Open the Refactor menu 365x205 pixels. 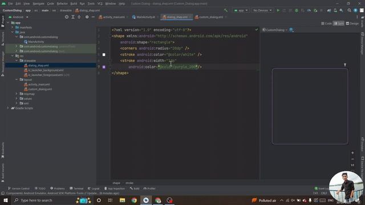coord(62,4)
